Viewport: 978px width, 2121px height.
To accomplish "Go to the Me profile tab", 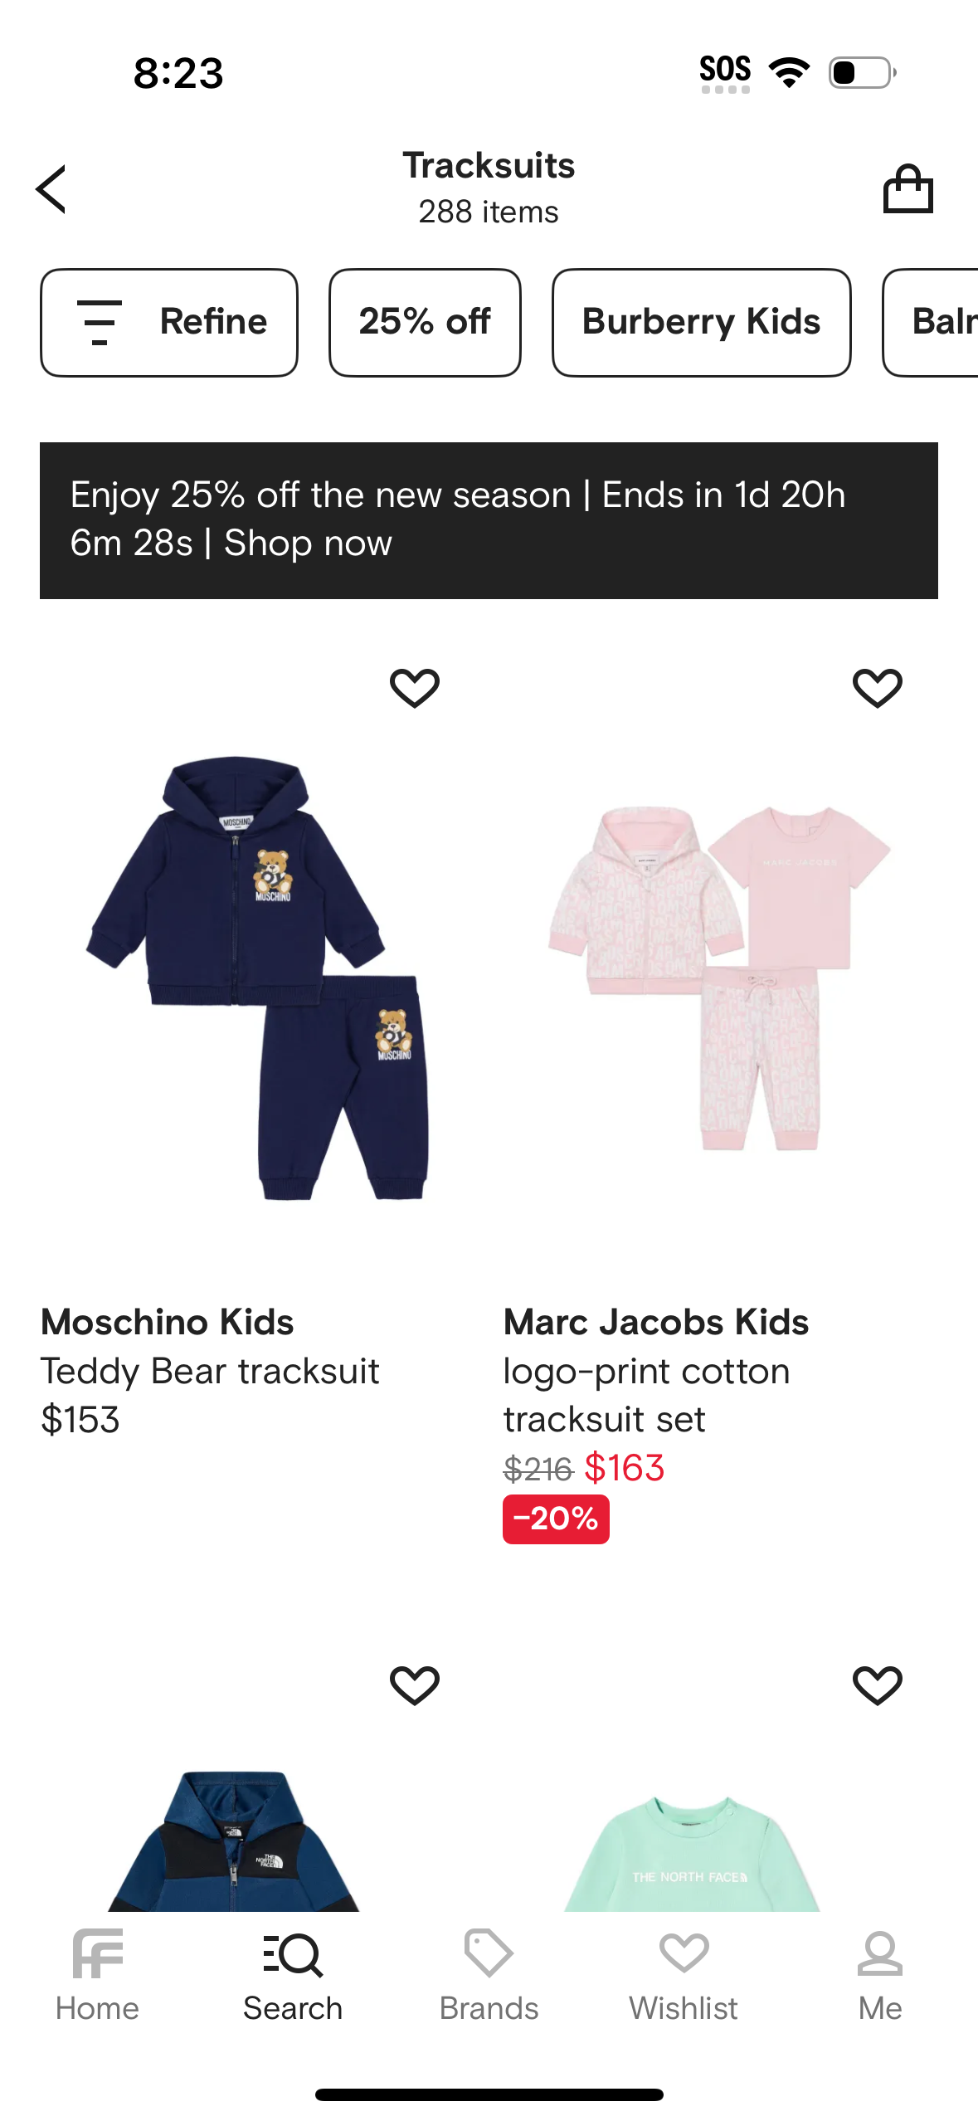I will (879, 1975).
